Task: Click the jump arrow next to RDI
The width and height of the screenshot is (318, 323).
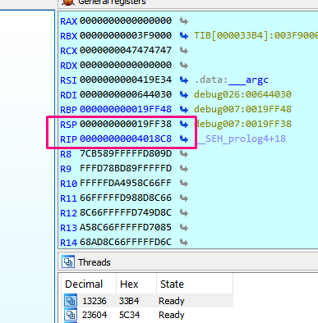Action: coord(184,95)
